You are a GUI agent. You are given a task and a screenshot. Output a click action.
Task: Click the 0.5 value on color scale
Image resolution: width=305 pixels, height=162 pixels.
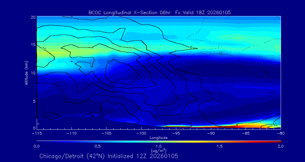97,146
